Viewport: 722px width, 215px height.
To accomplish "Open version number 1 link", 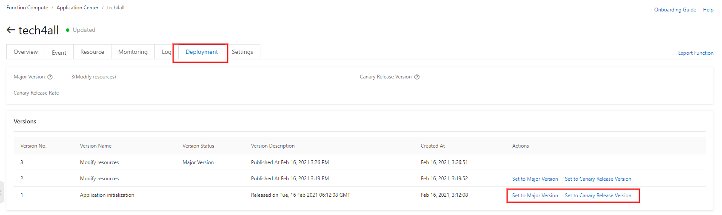I will (22, 195).
